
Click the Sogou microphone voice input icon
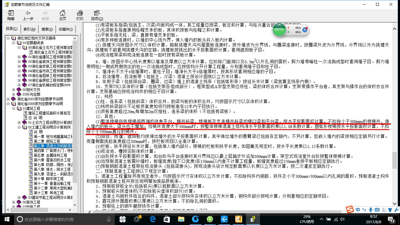[371, 209]
